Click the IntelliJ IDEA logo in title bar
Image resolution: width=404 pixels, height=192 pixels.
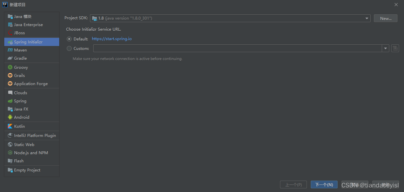[5, 5]
